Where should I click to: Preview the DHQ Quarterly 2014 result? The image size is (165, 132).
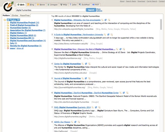(x=99, y=107)
